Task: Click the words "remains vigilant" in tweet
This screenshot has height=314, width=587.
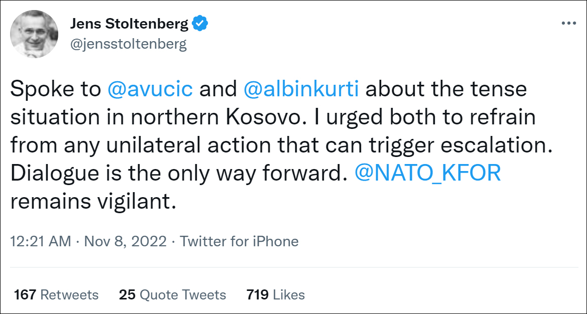Action: (94, 202)
